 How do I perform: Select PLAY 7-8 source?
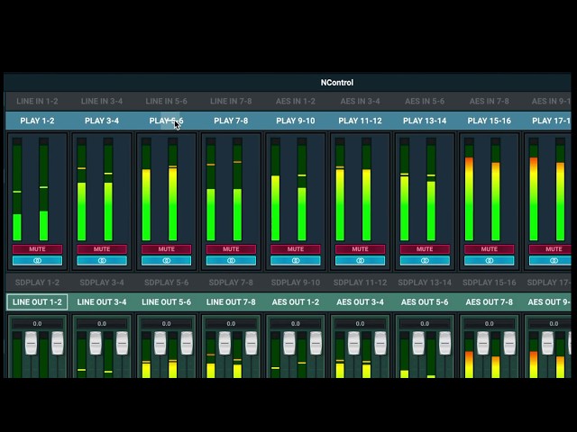[231, 121]
